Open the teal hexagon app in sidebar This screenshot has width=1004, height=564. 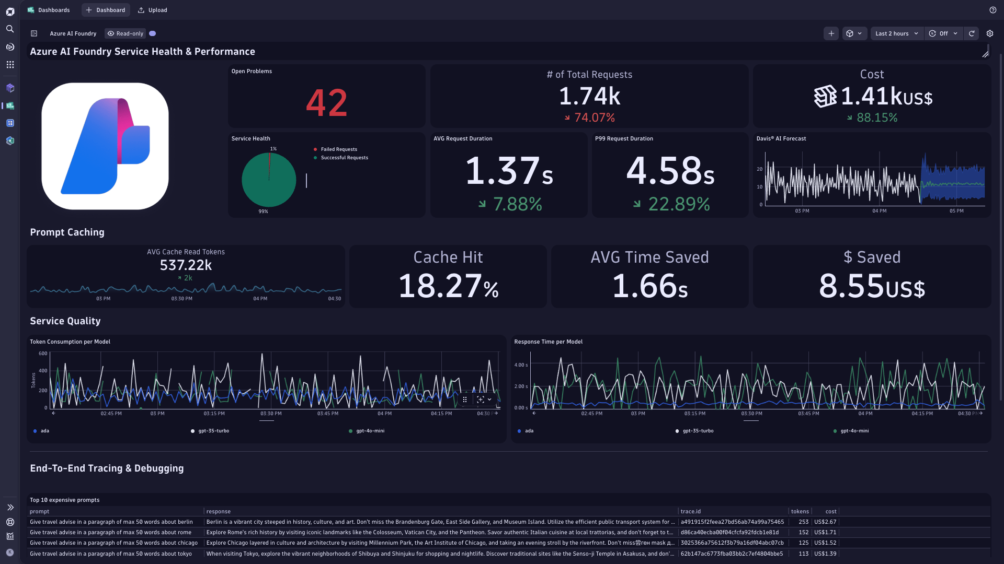pyautogui.click(x=10, y=141)
